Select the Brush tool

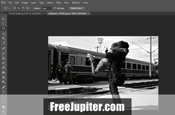3,53
